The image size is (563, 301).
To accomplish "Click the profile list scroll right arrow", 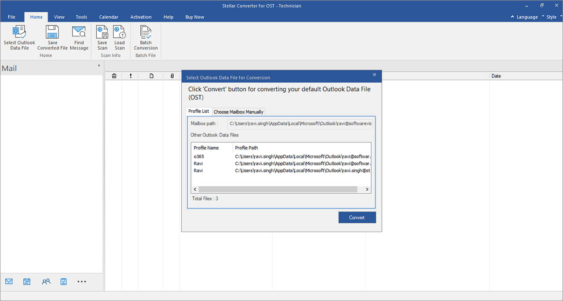I will point(367,189).
